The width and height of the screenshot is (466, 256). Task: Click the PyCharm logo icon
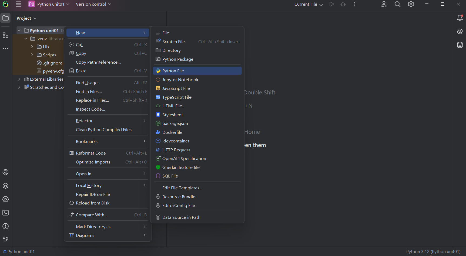[5, 4]
